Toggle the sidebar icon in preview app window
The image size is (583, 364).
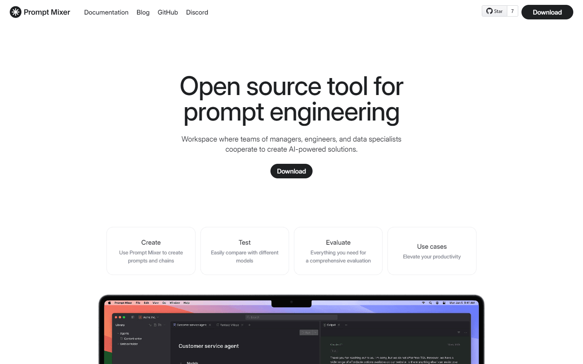point(133,317)
